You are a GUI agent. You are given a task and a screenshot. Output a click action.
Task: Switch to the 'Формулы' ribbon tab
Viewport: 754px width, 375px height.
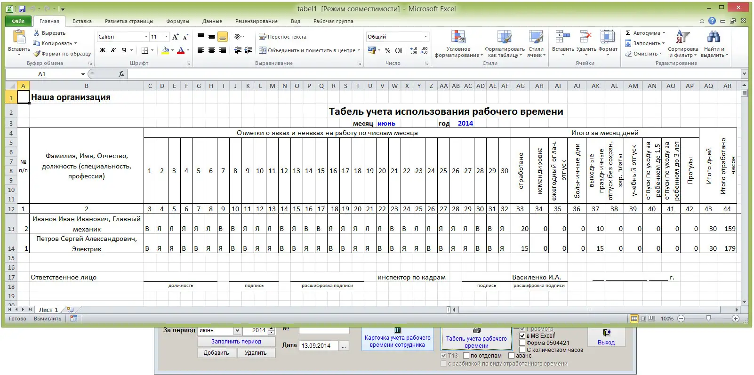[x=177, y=21]
